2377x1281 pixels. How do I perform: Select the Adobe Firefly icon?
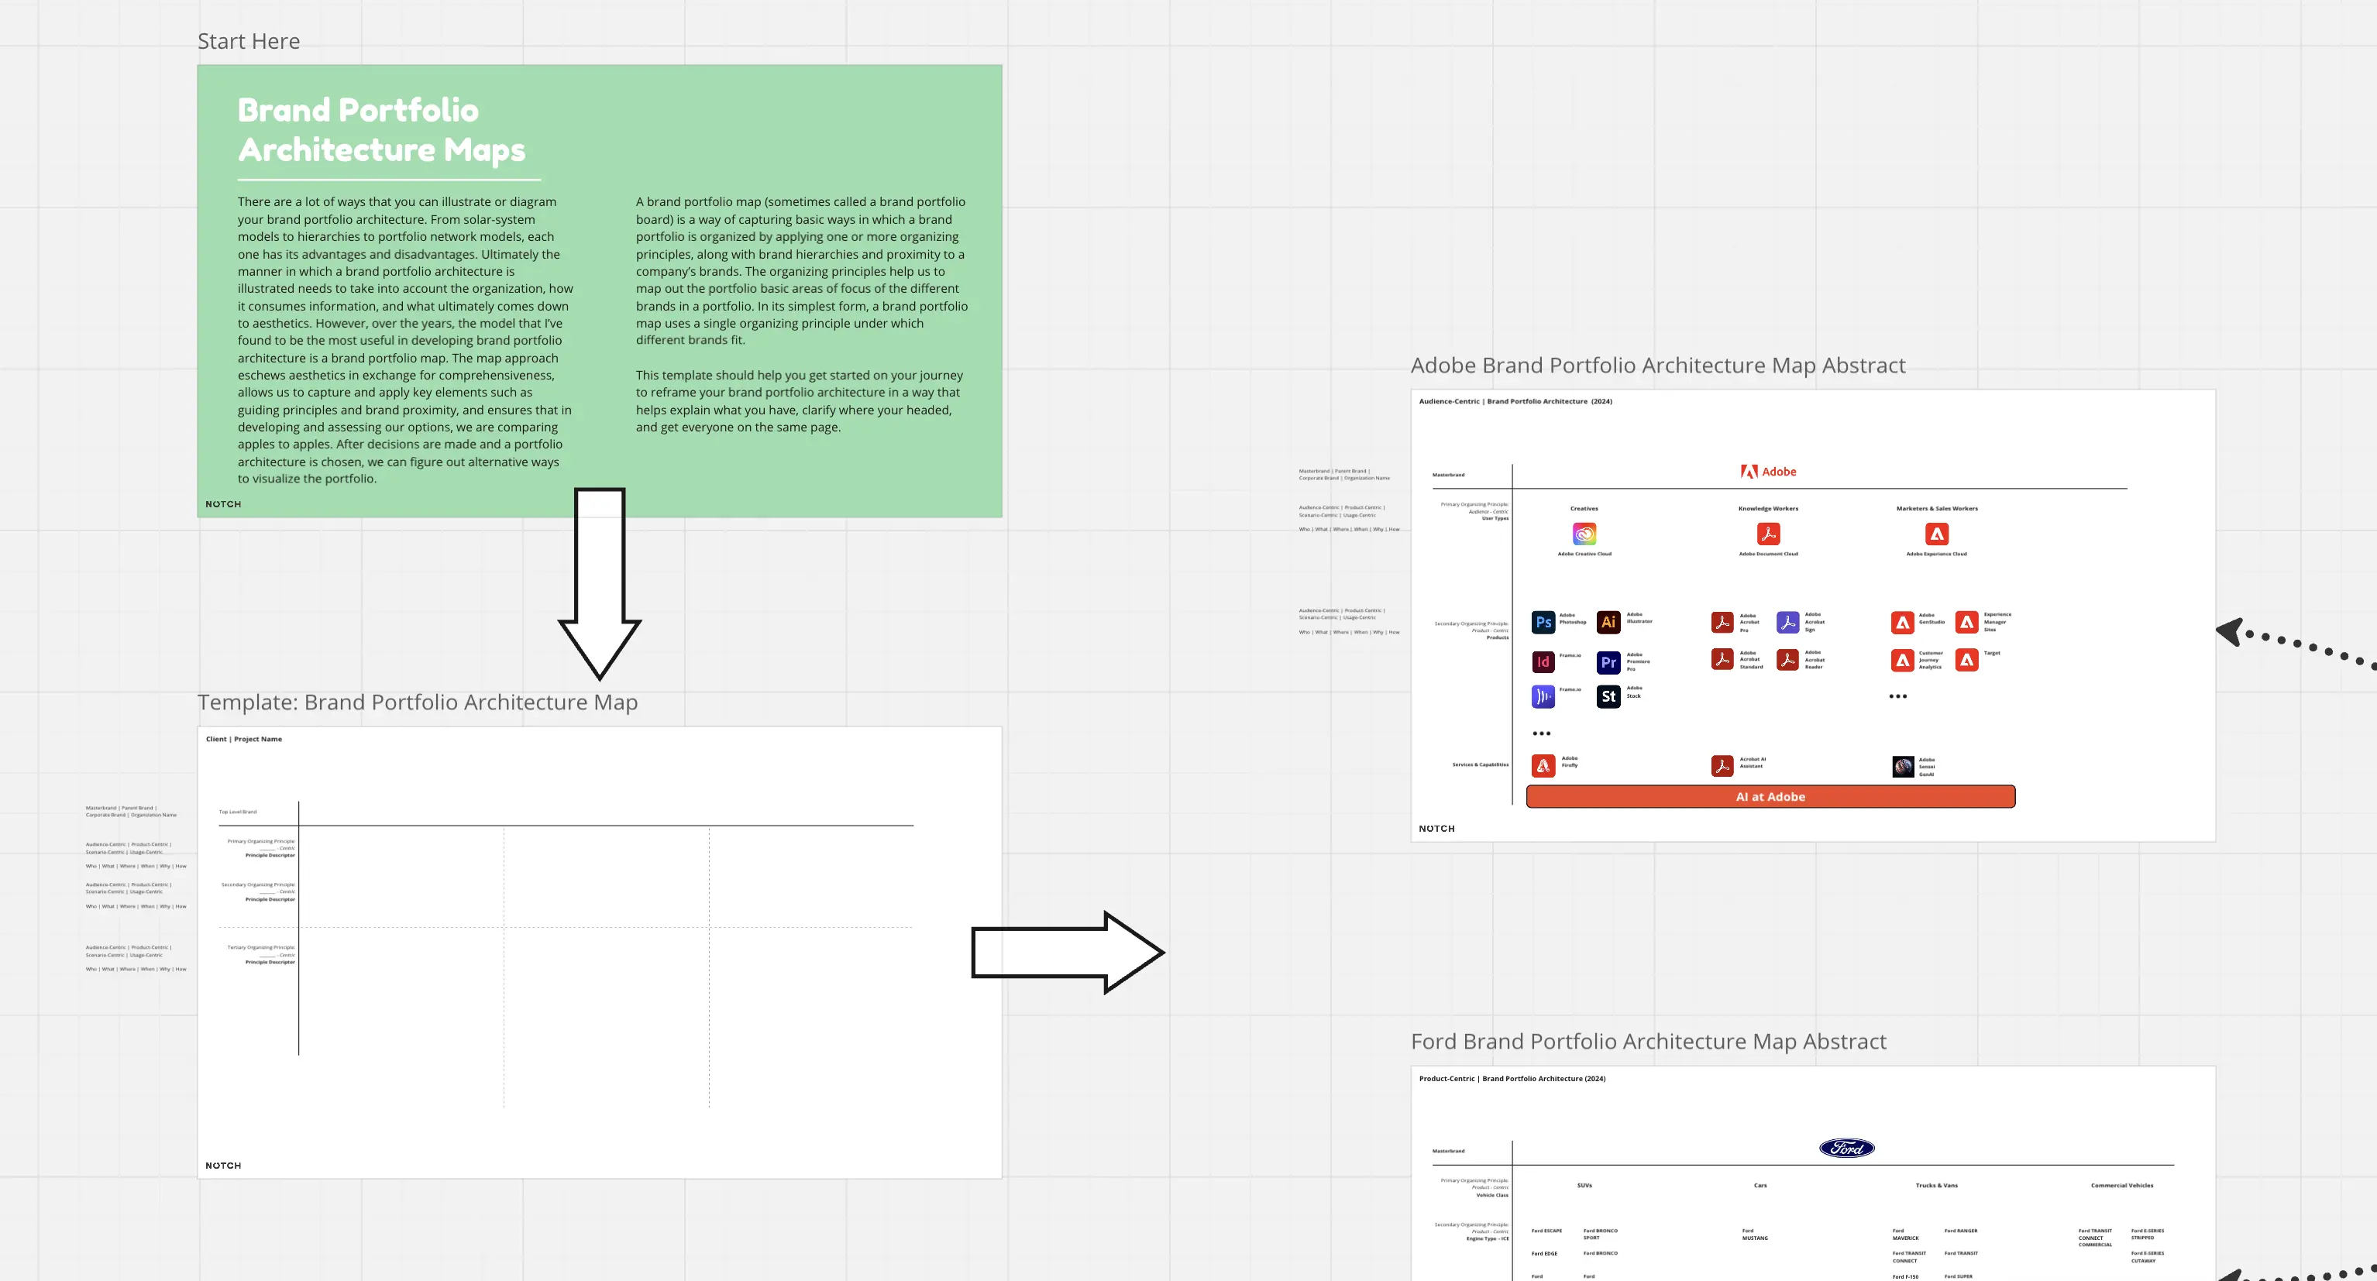[x=1543, y=765]
